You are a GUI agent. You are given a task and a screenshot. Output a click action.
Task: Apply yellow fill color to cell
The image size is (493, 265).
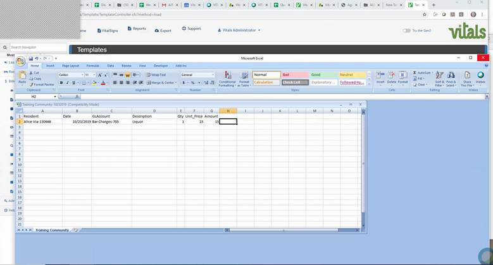coord(94,83)
